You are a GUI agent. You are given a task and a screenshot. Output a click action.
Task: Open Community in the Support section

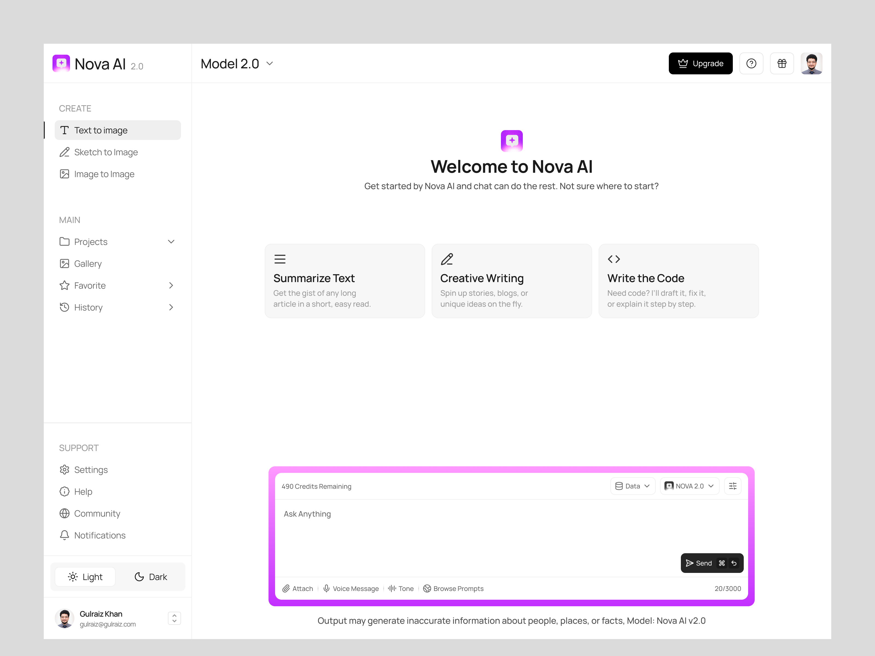[97, 513]
